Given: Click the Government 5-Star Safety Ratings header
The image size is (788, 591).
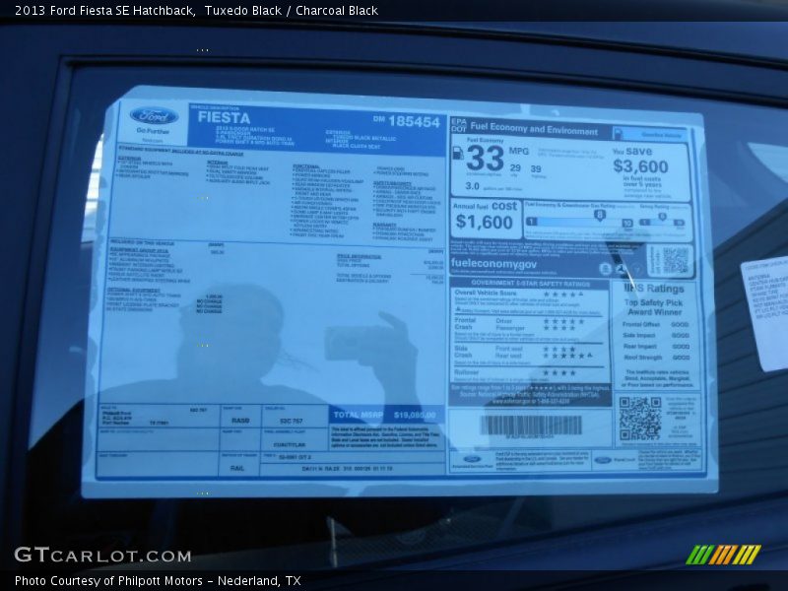Looking at the screenshot, I should (530, 284).
